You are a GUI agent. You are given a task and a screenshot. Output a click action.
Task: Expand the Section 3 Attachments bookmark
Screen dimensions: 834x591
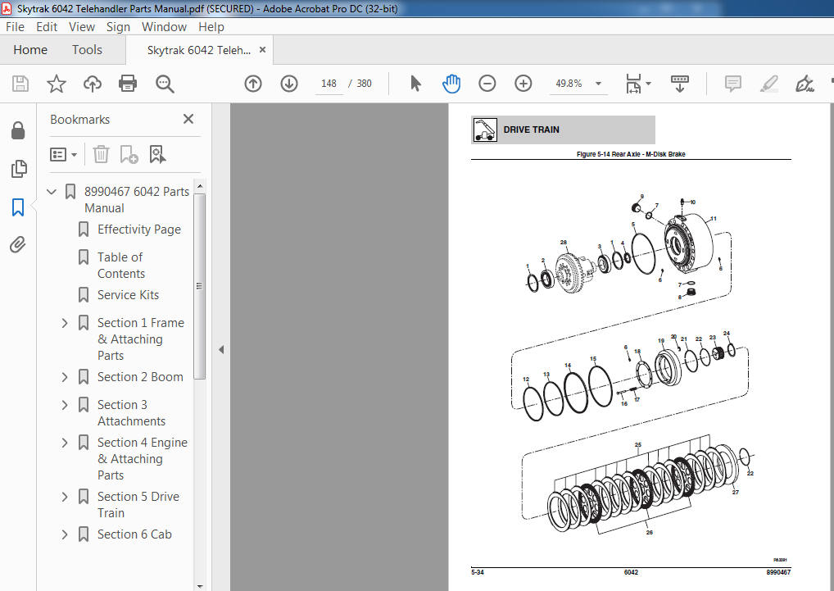[x=65, y=405]
